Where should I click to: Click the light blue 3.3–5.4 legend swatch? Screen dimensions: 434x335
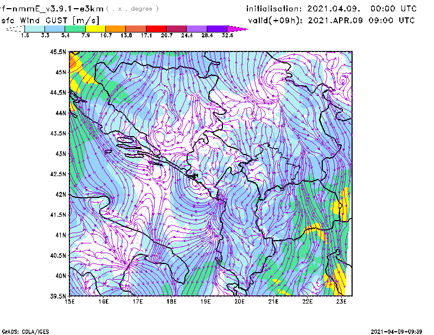pos(55,29)
